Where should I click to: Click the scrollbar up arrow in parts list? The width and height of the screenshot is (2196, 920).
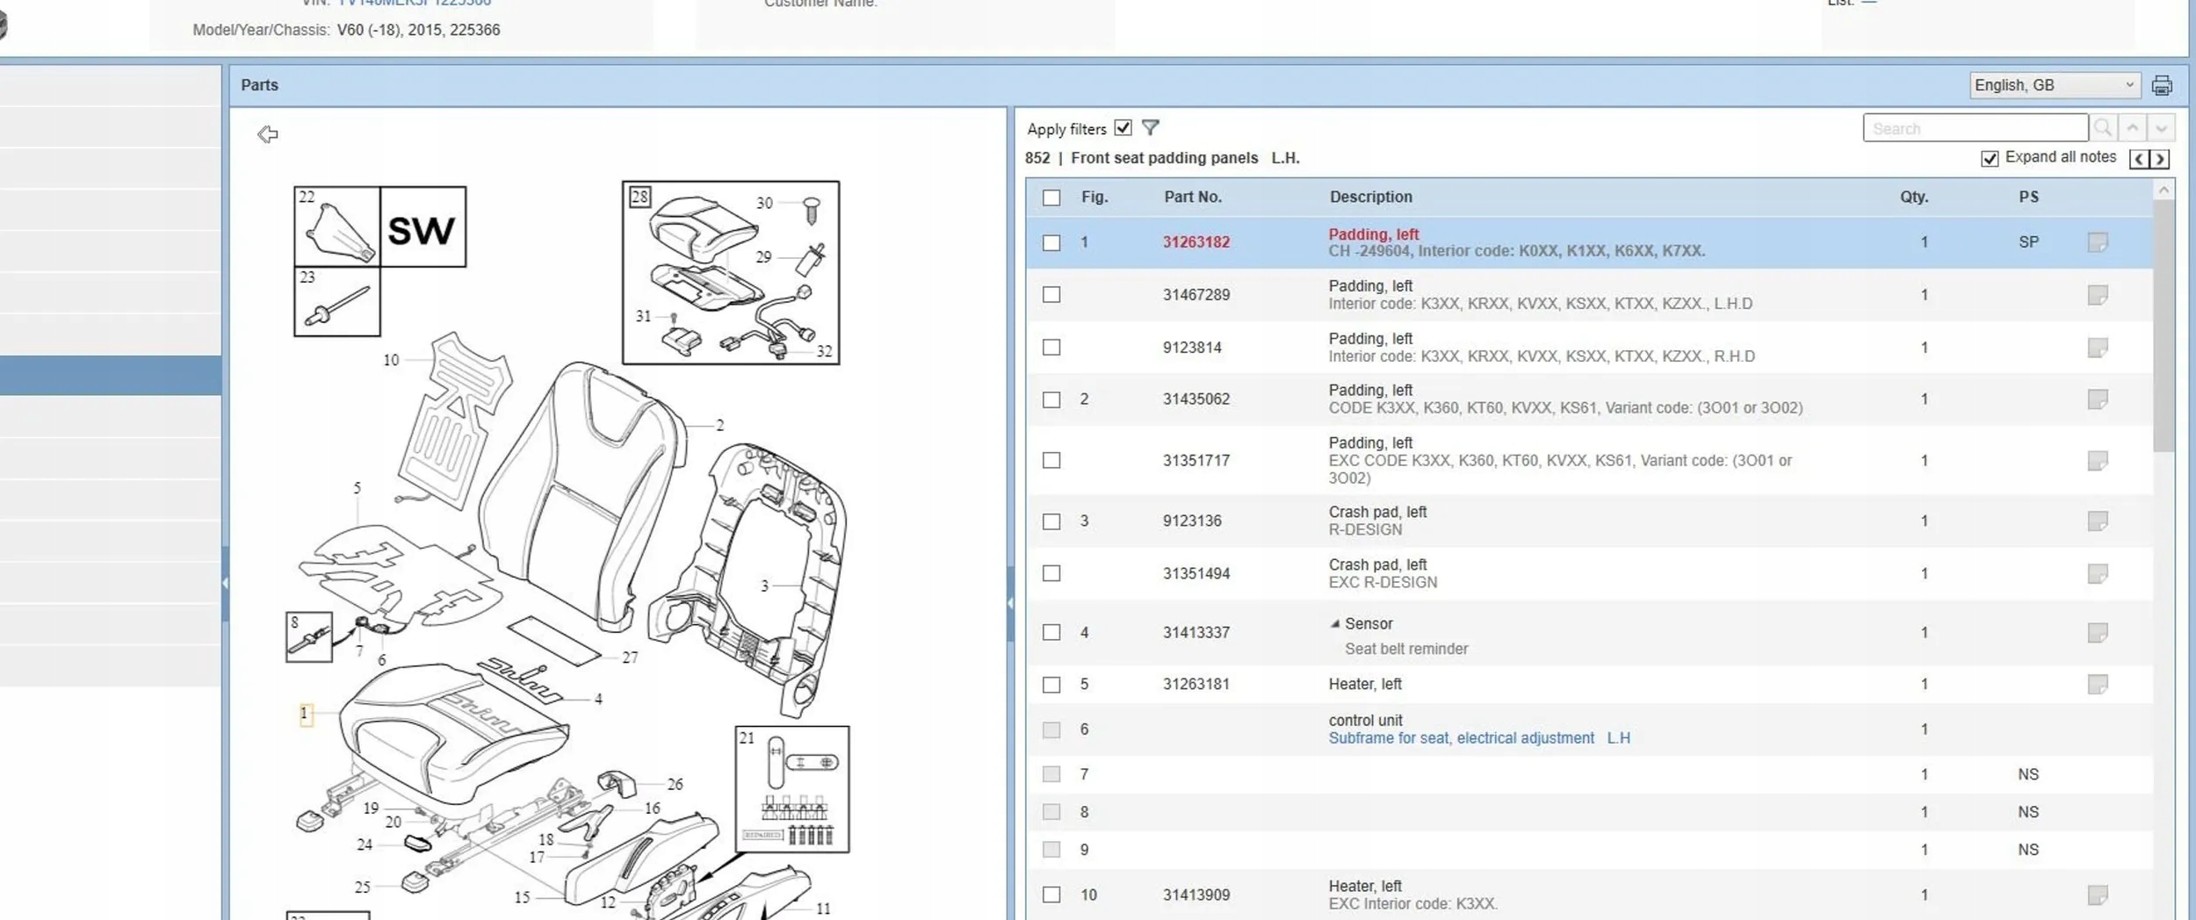(2164, 190)
